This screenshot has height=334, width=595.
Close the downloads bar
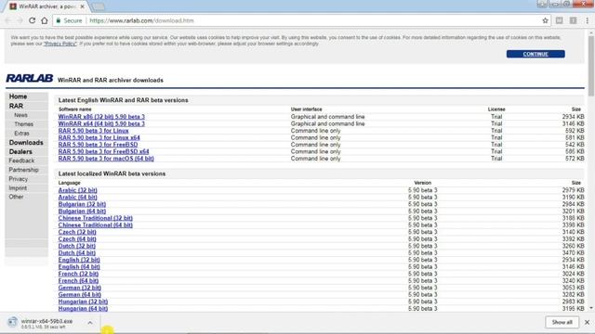[587, 322]
